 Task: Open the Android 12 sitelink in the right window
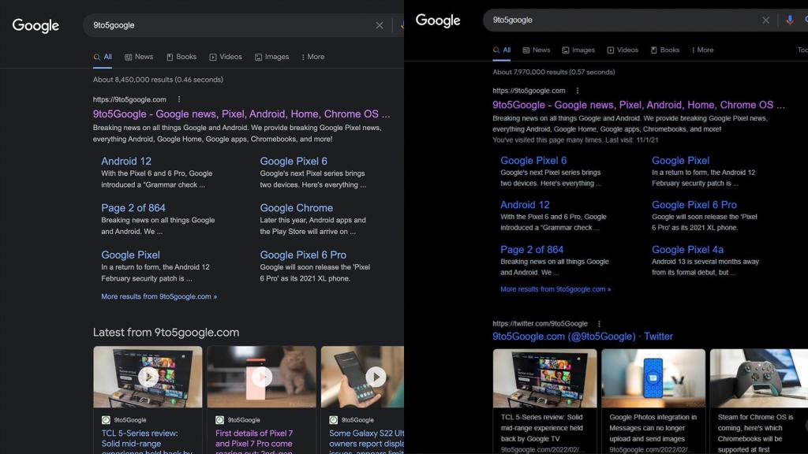tap(525, 205)
